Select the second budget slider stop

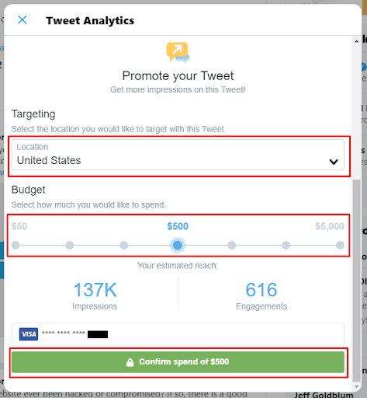(70, 245)
